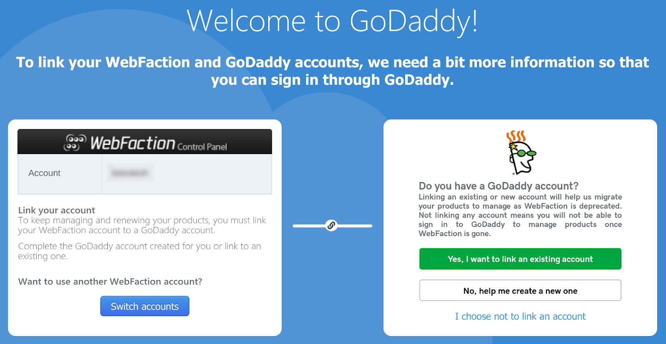Screen dimensions: 666x344
Task: Click the Welcome to GoDaddy! heading
Action: 332,21
